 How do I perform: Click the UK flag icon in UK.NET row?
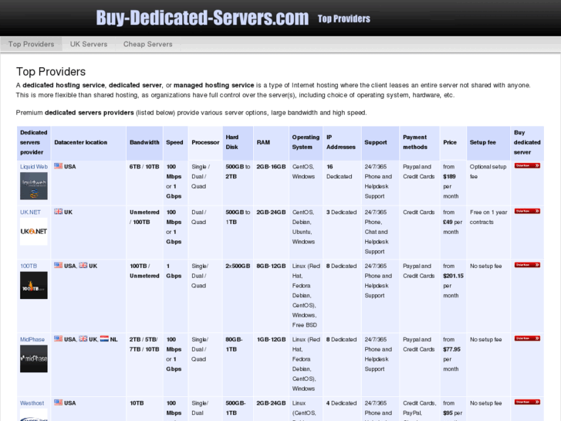[59, 212]
